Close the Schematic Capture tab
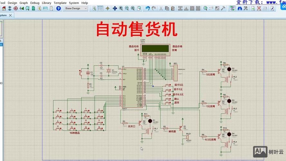 pyautogui.click(x=10, y=15)
